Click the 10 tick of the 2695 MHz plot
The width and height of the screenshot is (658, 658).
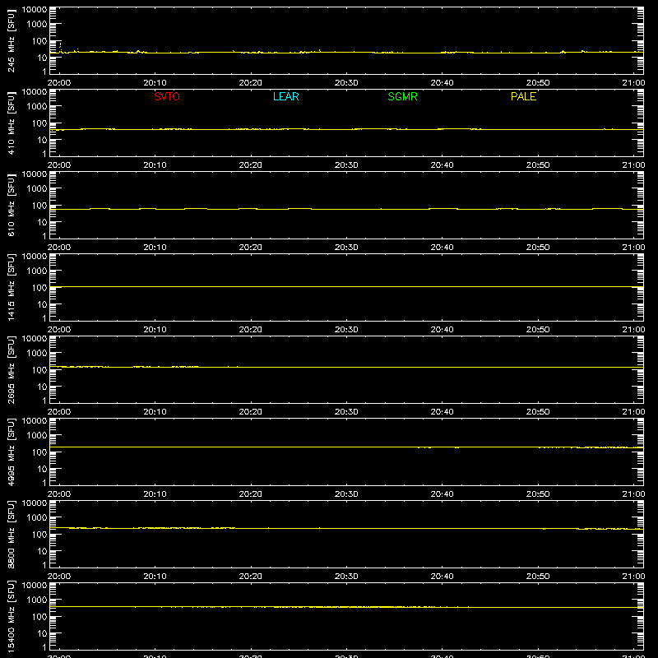42,387
